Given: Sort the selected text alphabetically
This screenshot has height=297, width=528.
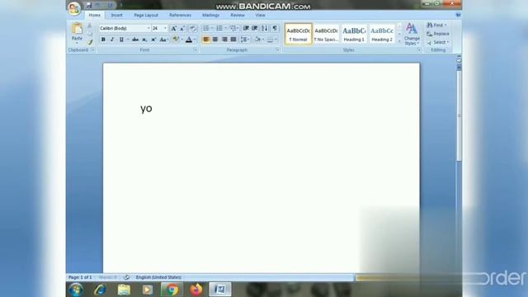Looking at the screenshot, I should (x=265, y=28).
